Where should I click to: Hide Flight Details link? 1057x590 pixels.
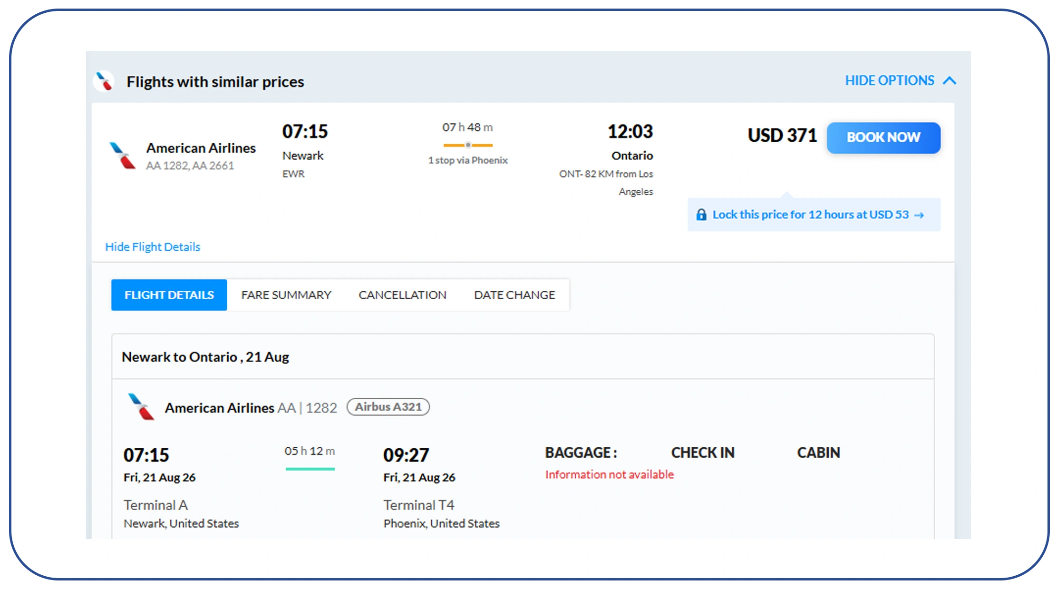[153, 246]
